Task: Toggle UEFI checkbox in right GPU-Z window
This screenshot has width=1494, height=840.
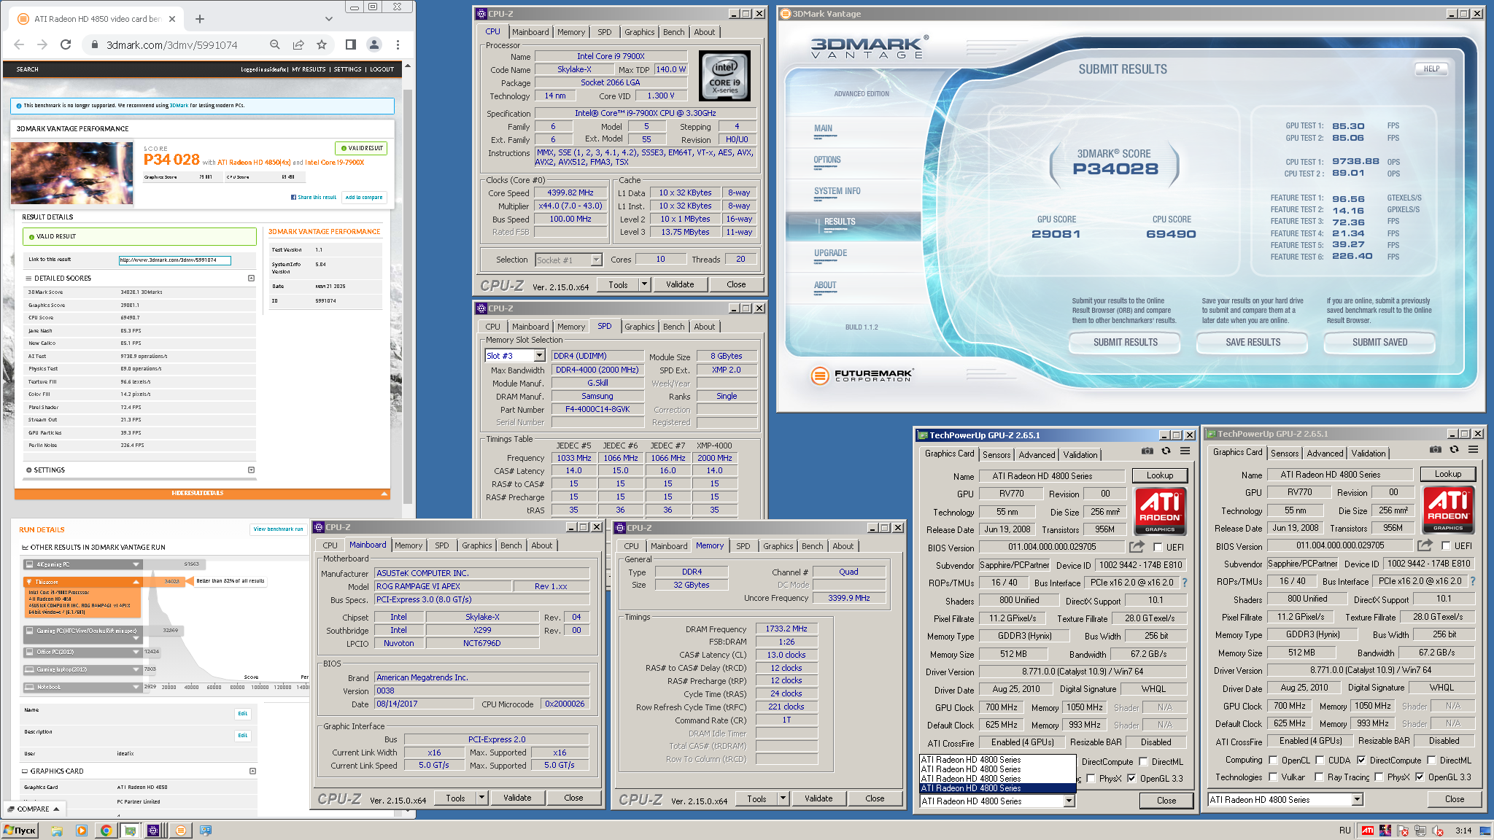Action: point(1446,545)
